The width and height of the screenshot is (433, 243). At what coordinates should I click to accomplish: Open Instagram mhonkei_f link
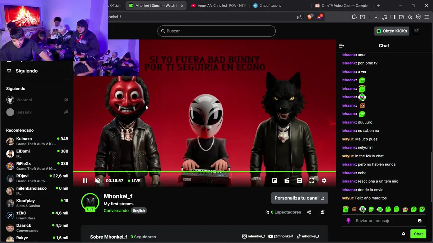click(253, 236)
